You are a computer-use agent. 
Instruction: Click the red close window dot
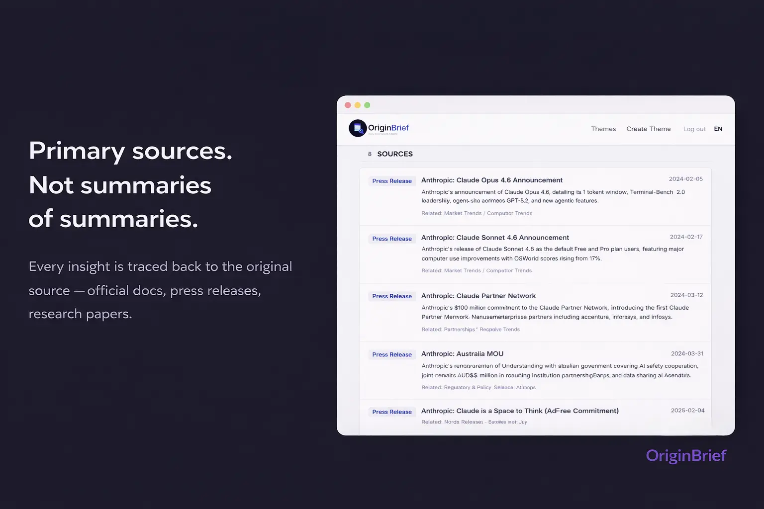[348, 105]
